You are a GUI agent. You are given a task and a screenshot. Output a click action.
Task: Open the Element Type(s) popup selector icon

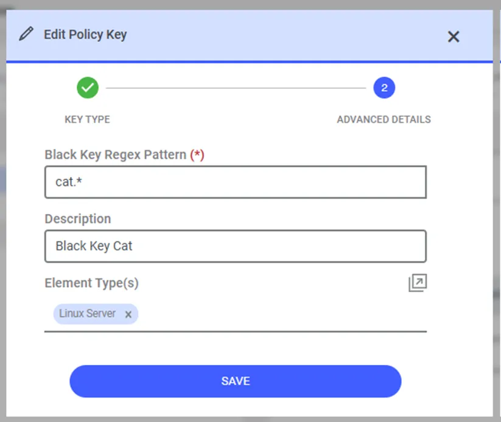(418, 283)
